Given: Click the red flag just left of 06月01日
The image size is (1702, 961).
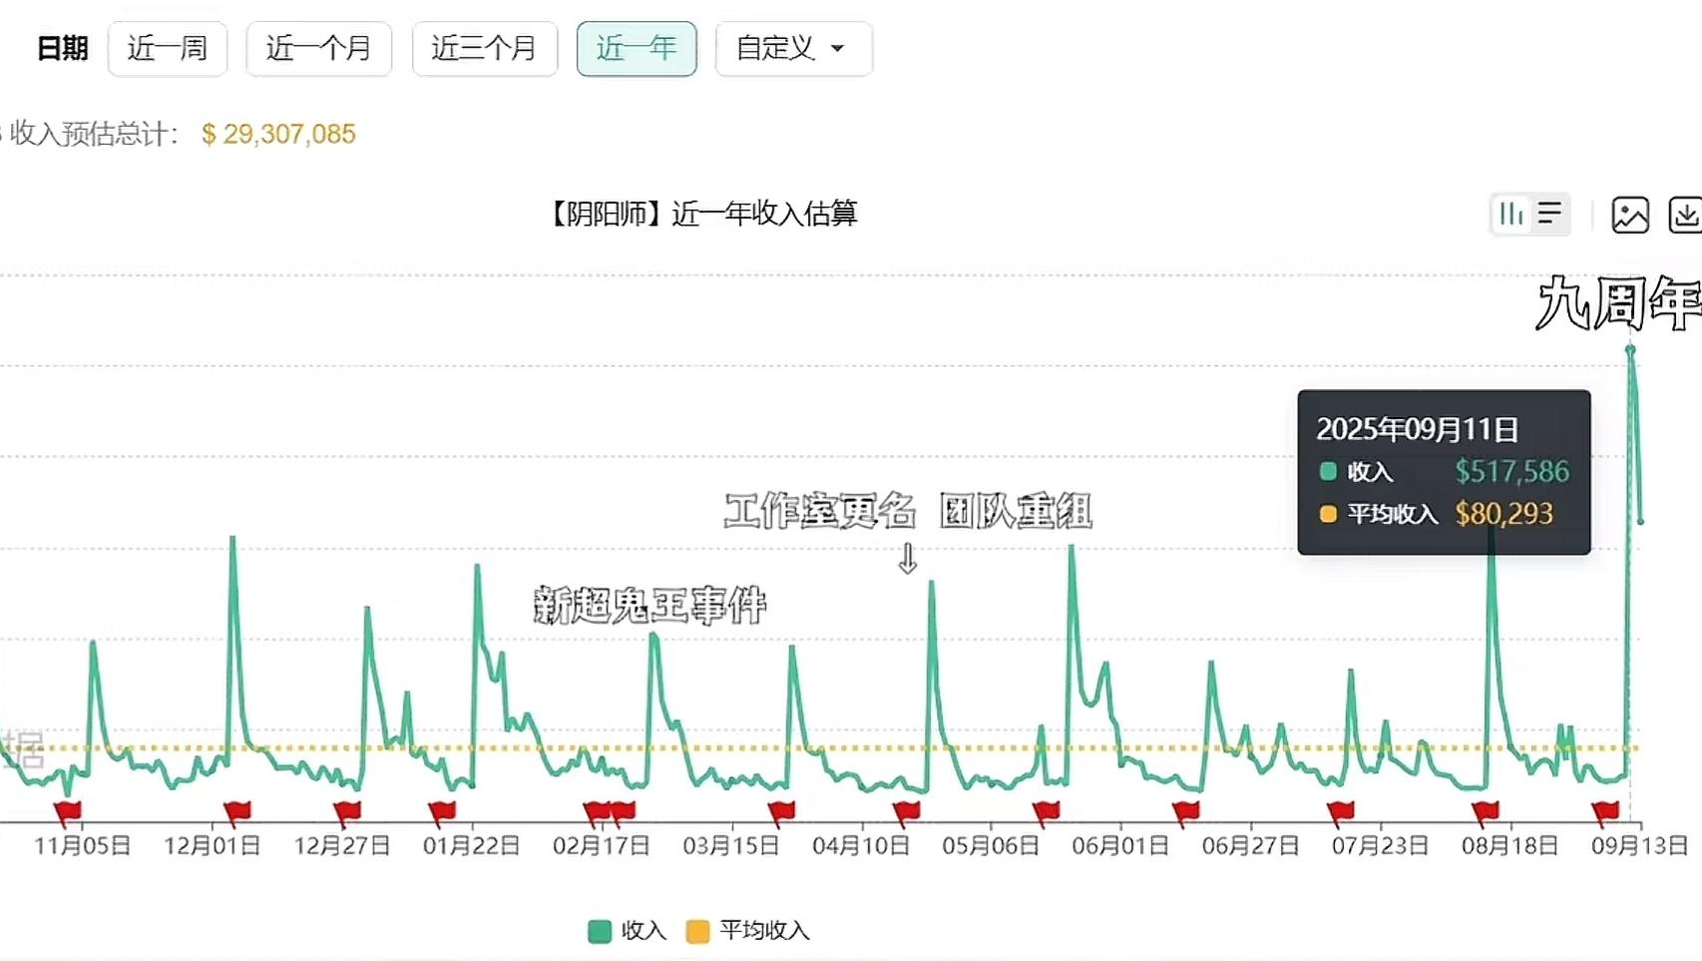Looking at the screenshot, I should 1046,812.
